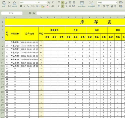Select the 产品名称1 cell

coord(15,42)
